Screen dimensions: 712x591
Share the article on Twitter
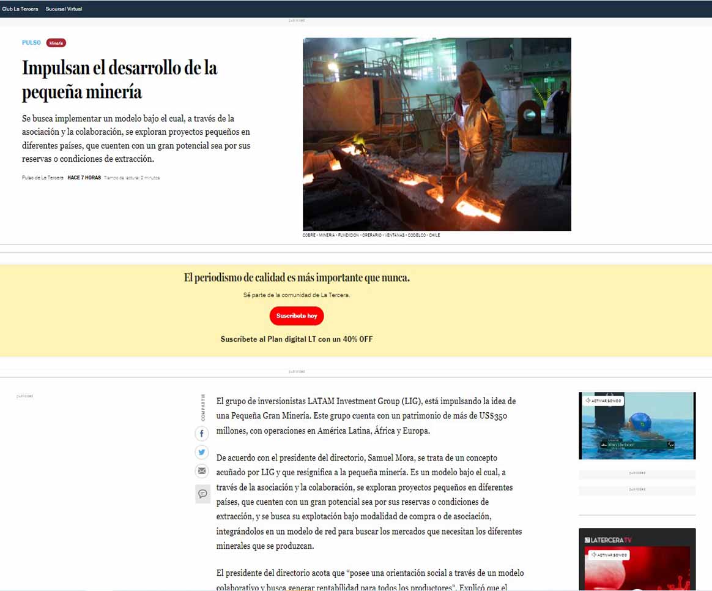202,453
